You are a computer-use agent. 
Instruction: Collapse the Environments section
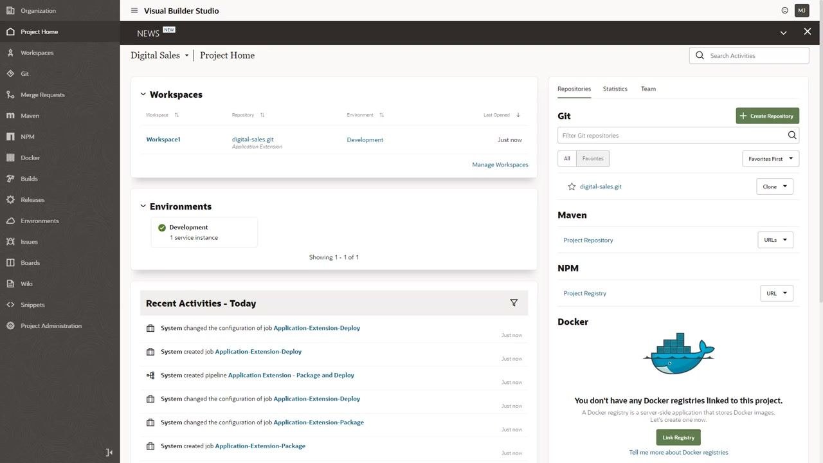point(143,206)
